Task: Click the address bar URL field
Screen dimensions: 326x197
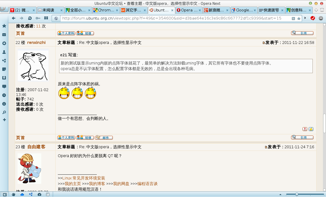Action: [x=176, y=18]
